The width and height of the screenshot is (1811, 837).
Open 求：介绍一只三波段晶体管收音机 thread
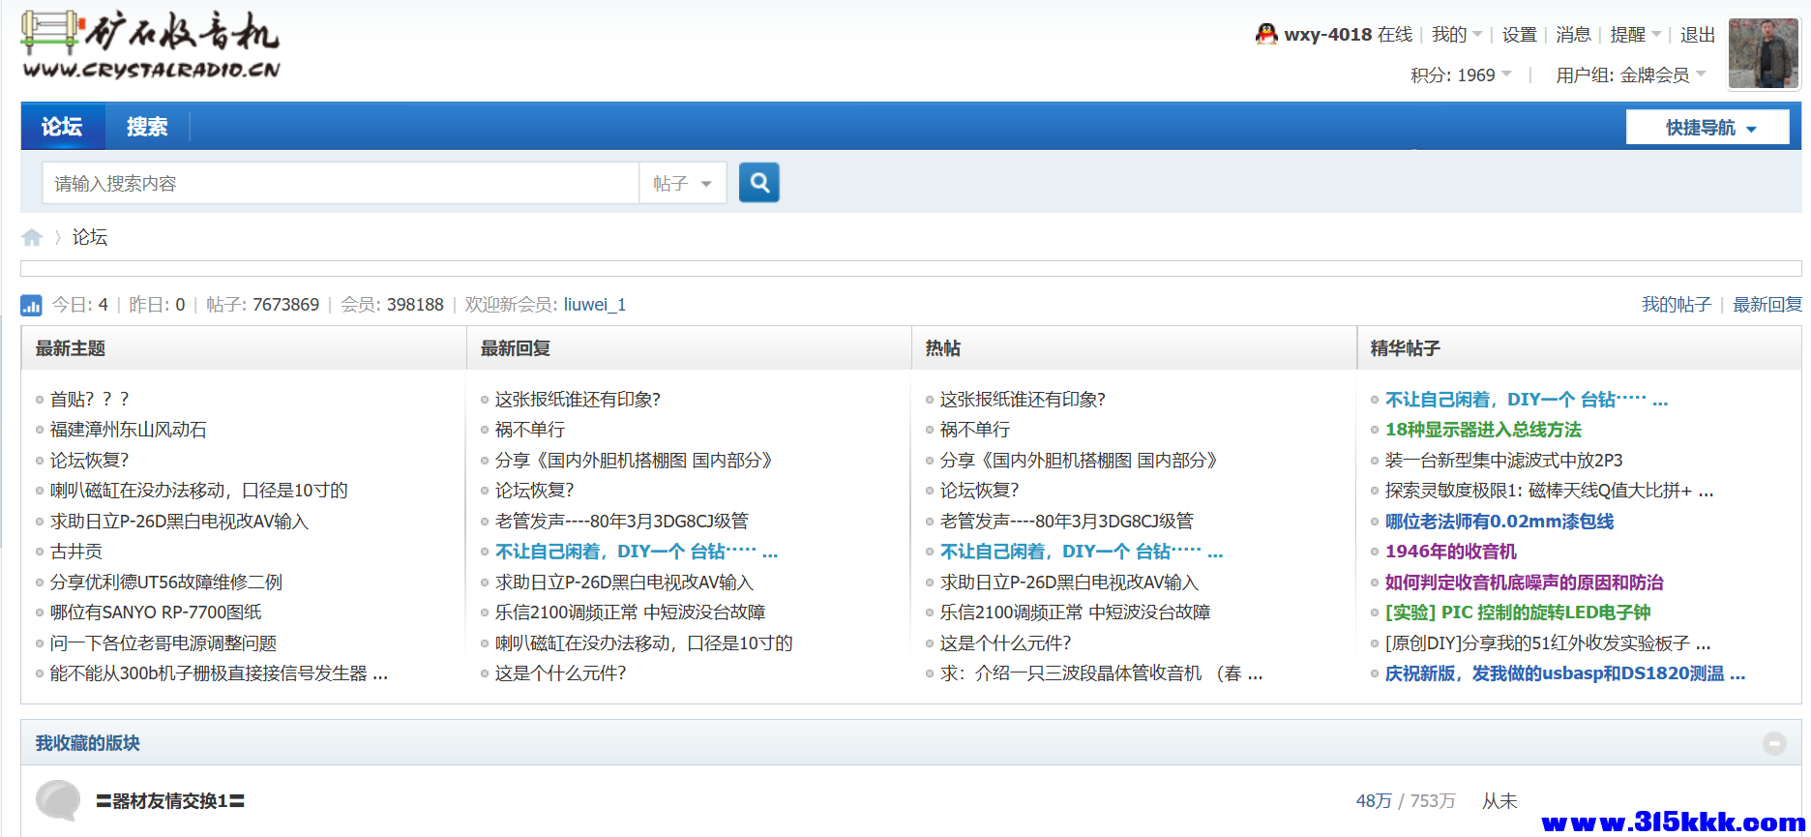(1101, 673)
